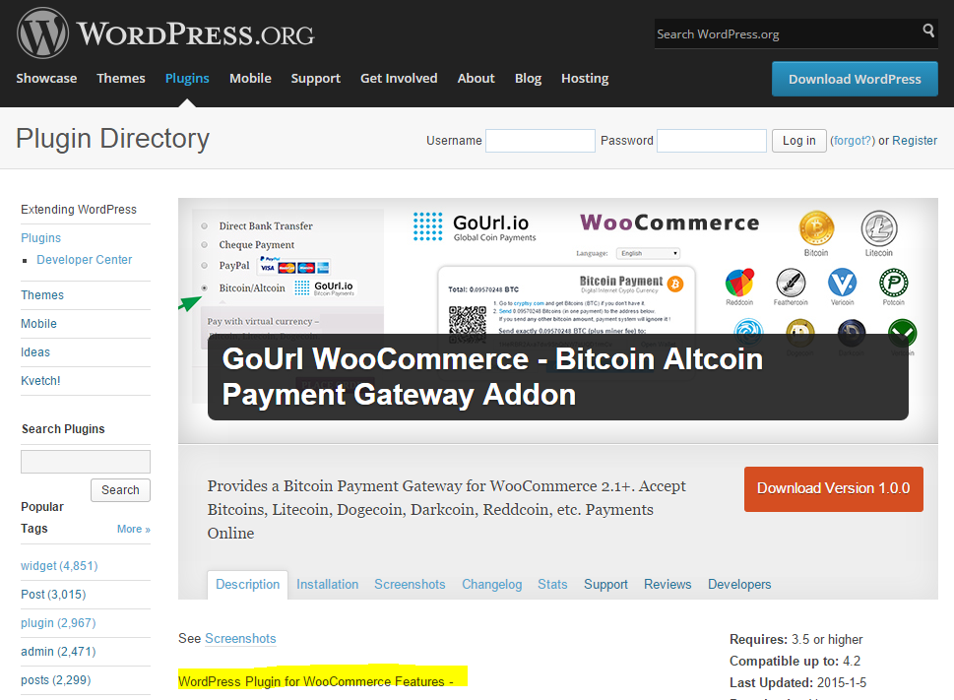Open the Hosting menu item

pyautogui.click(x=585, y=79)
